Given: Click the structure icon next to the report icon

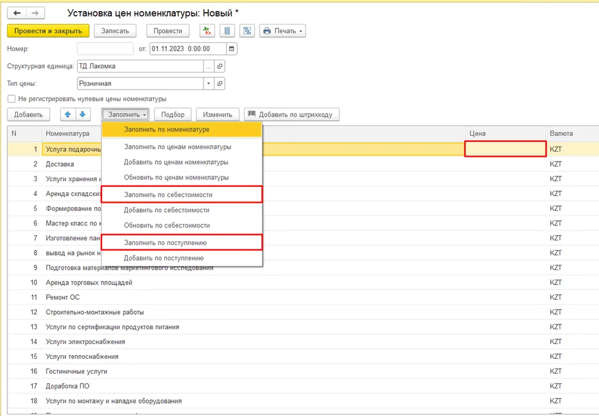Looking at the screenshot, I should click(247, 31).
